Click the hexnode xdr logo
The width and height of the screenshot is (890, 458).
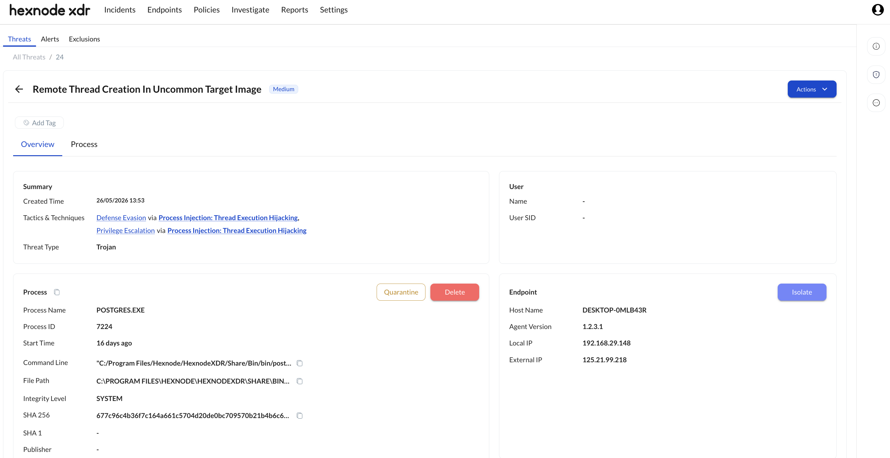tap(50, 10)
